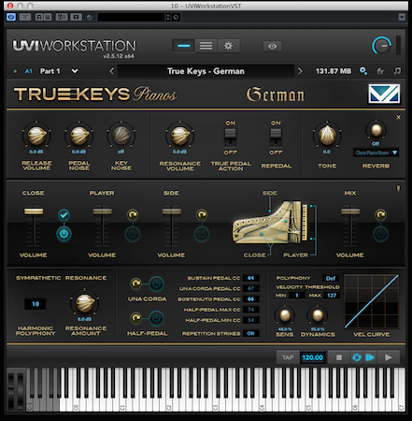Click the Resonance Volume knob
The height and width of the screenshot is (421, 412).
tap(180, 136)
